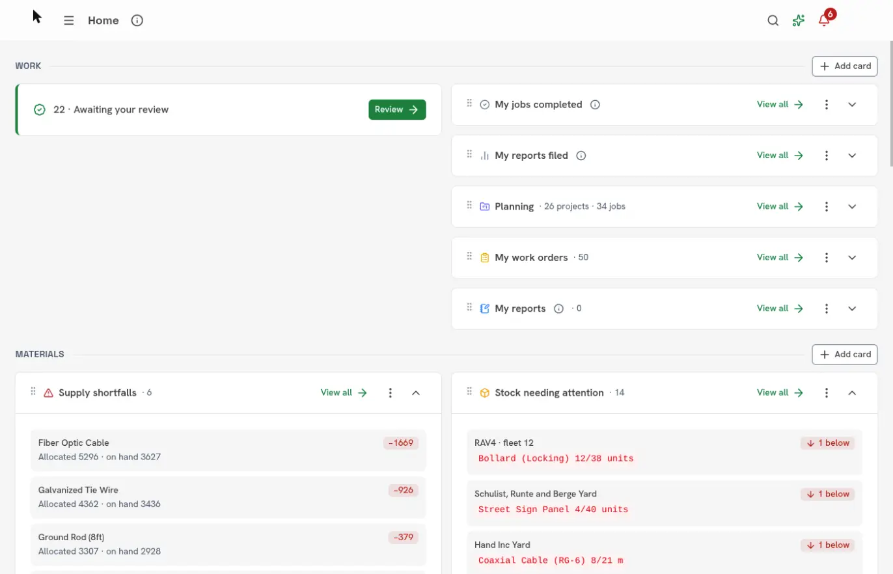Grab drag handle of Planning card

click(x=469, y=205)
